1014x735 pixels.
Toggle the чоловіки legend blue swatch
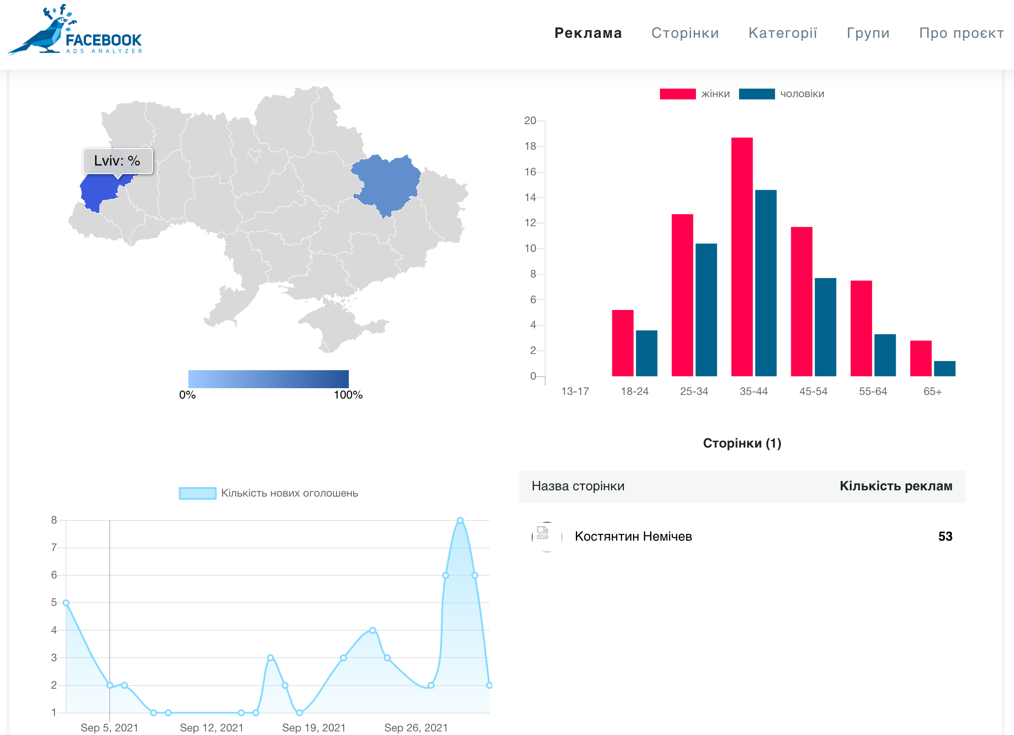[756, 94]
